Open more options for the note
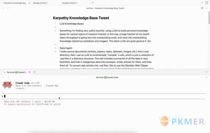The height and width of the screenshot is (133, 210). click(206, 8)
